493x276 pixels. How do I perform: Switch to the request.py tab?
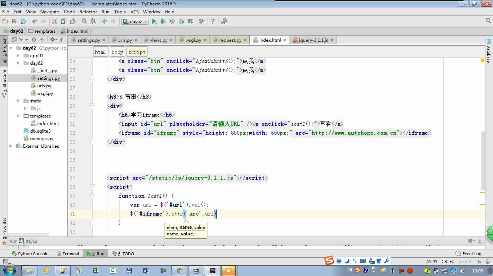tap(230, 40)
